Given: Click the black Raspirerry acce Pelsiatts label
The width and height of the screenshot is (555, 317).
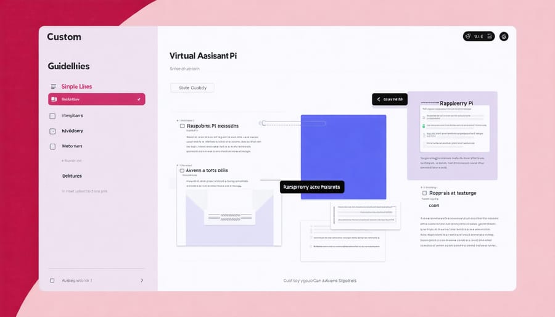Looking at the screenshot, I should pos(312,187).
